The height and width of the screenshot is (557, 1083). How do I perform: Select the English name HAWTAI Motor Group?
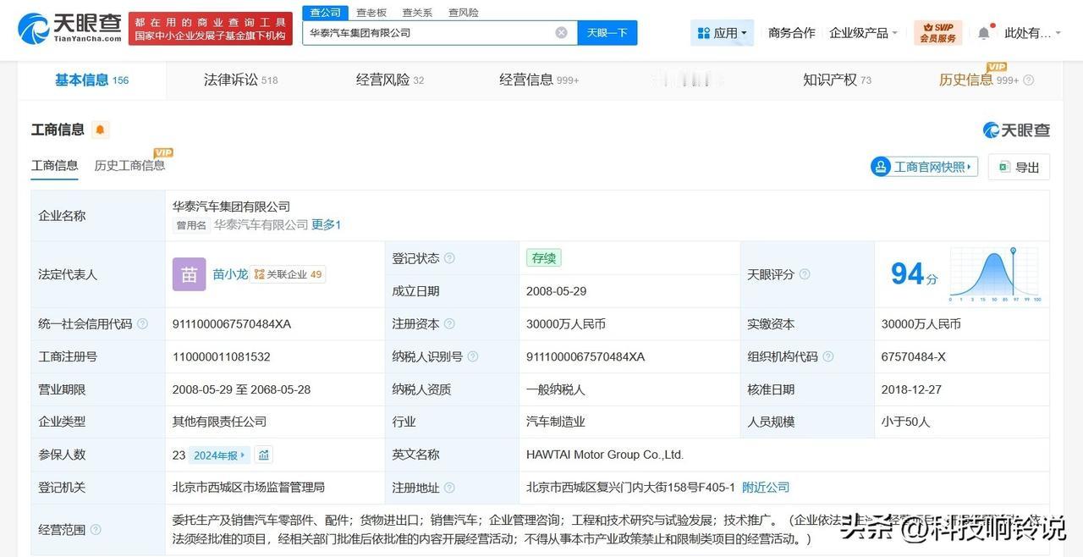click(x=605, y=455)
